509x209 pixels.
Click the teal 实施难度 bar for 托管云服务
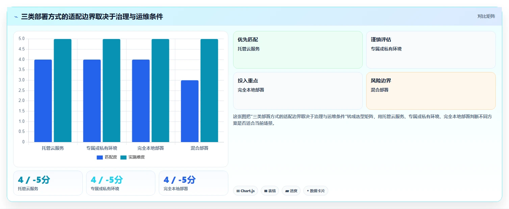coord(62,91)
